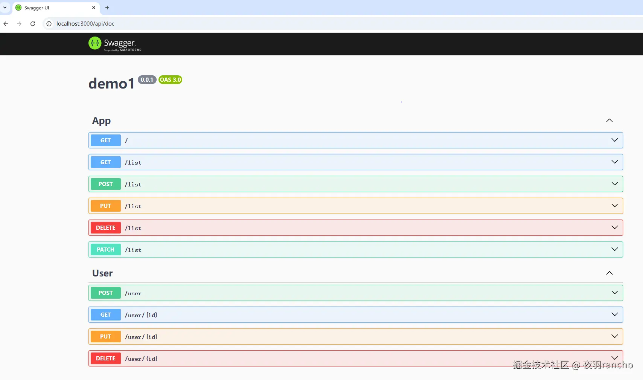Click the PUT method badge for /user/{id}
This screenshot has width=643, height=380.
click(x=106, y=336)
